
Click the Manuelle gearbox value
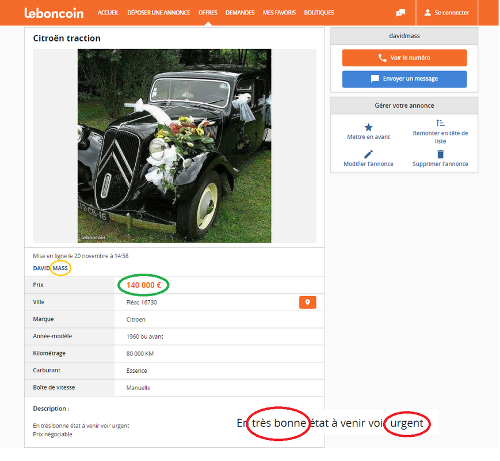[x=138, y=388]
